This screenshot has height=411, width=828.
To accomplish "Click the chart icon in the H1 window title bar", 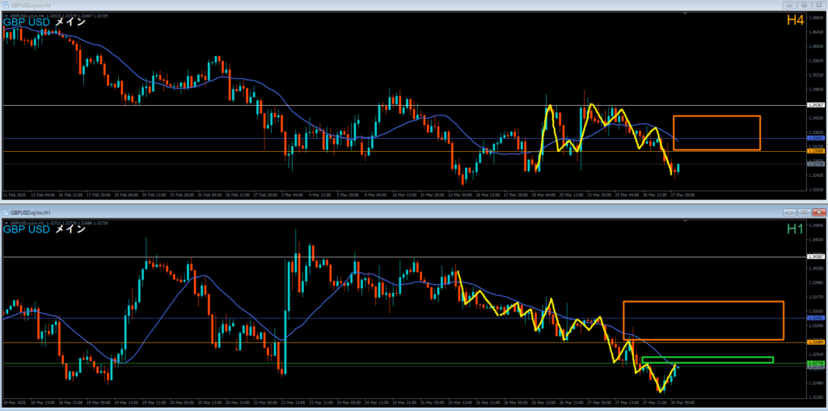I will click(x=6, y=212).
